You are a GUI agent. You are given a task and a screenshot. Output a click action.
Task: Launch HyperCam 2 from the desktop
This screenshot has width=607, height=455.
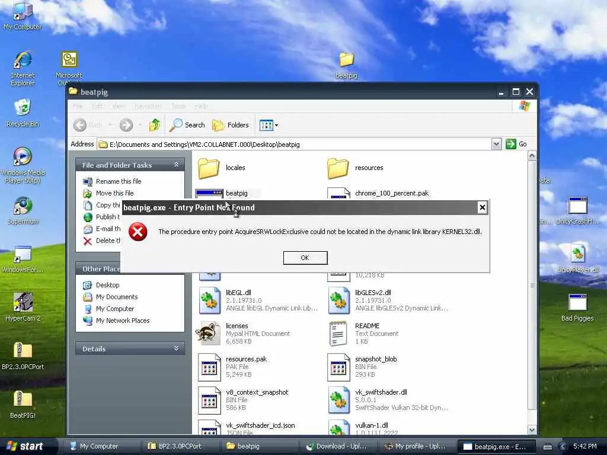point(23,307)
